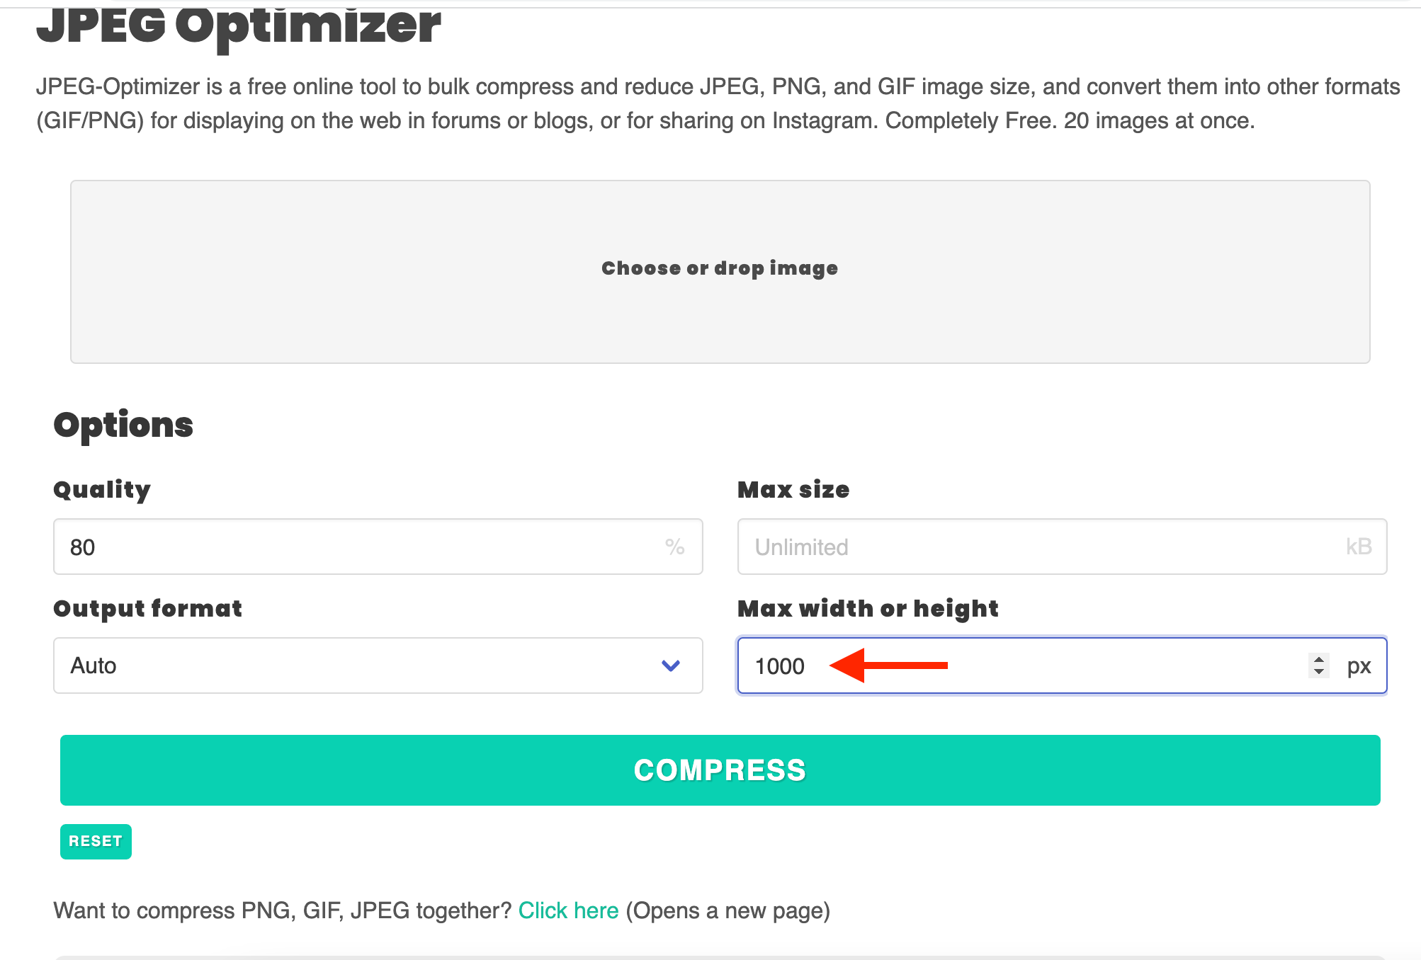Click the px unit label in Max width field
The width and height of the screenshot is (1421, 960).
1359,665
